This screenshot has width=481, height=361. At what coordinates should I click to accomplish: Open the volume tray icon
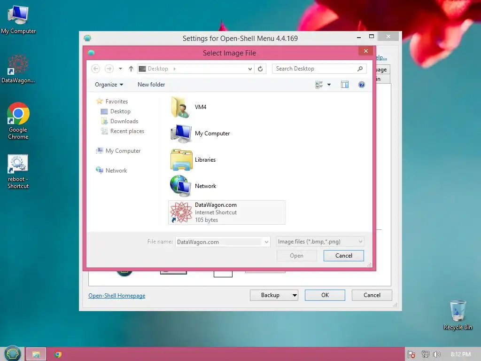tap(436, 354)
